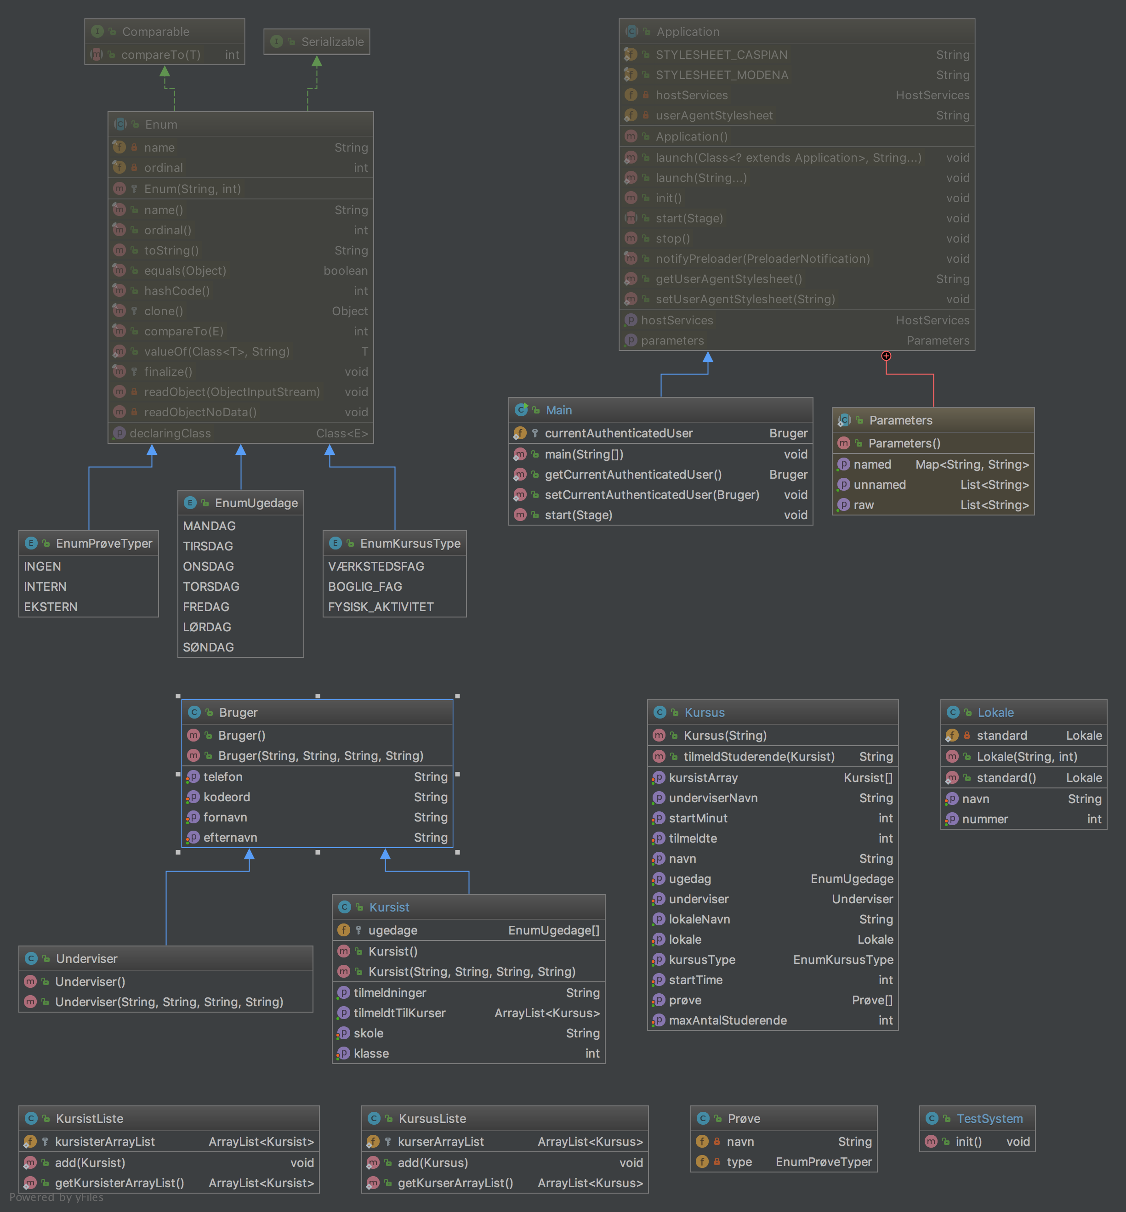Select the FYSISK_AKTIVITET enum constant
Screen dimensions: 1126x1212
(381, 606)
